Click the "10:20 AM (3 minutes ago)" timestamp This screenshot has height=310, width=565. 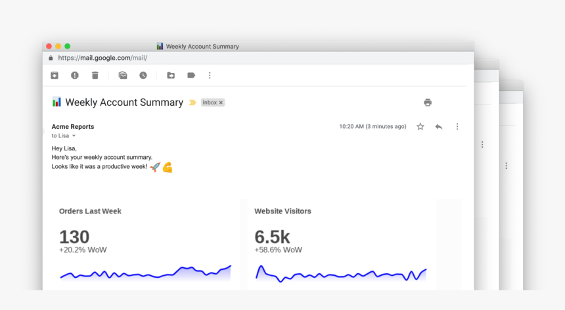coord(373,126)
